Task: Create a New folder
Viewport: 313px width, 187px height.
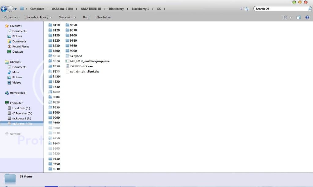Action: (x=104, y=17)
